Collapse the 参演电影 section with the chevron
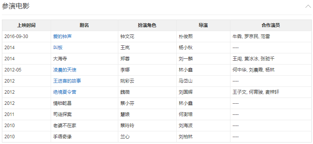The image size is (313, 144). [308, 7]
